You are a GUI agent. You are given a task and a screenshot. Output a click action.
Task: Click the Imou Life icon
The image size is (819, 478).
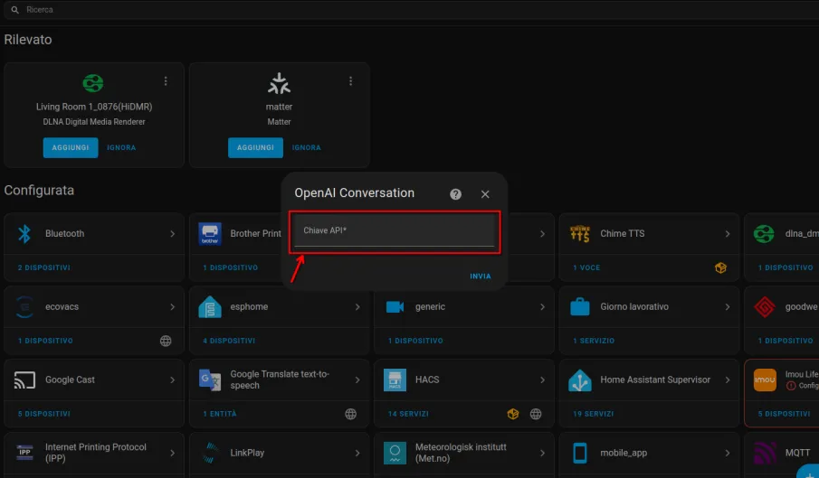tap(765, 380)
